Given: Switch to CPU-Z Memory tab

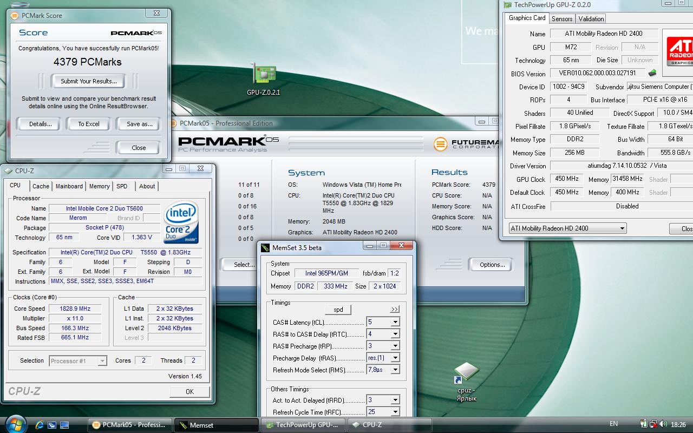Looking at the screenshot, I should [x=99, y=186].
